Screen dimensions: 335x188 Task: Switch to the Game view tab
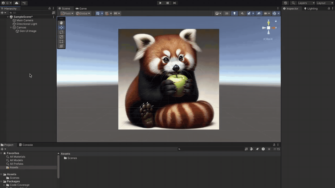(x=81, y=8)
